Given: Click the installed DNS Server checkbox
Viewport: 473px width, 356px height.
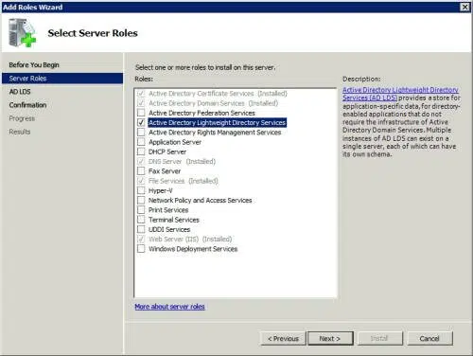Looking at the screenshot, I should 141,161.
